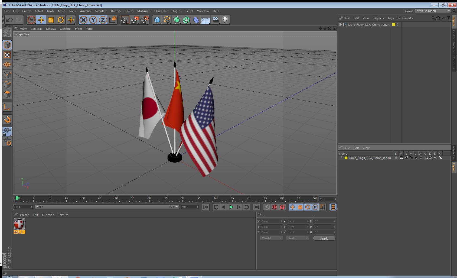Select Polygons mode
The height and width of the screenshot is (278, 457).
[7, 94]
